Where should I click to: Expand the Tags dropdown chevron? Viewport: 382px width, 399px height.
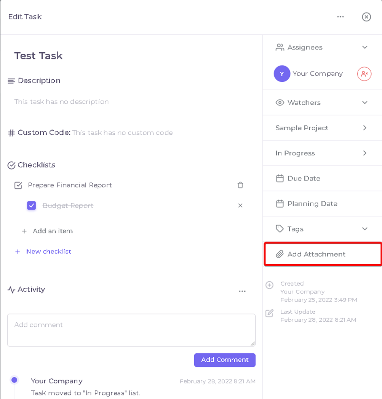365,229
